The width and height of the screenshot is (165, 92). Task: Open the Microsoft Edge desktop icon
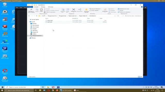pyautogui.click(x=5, y=42)
